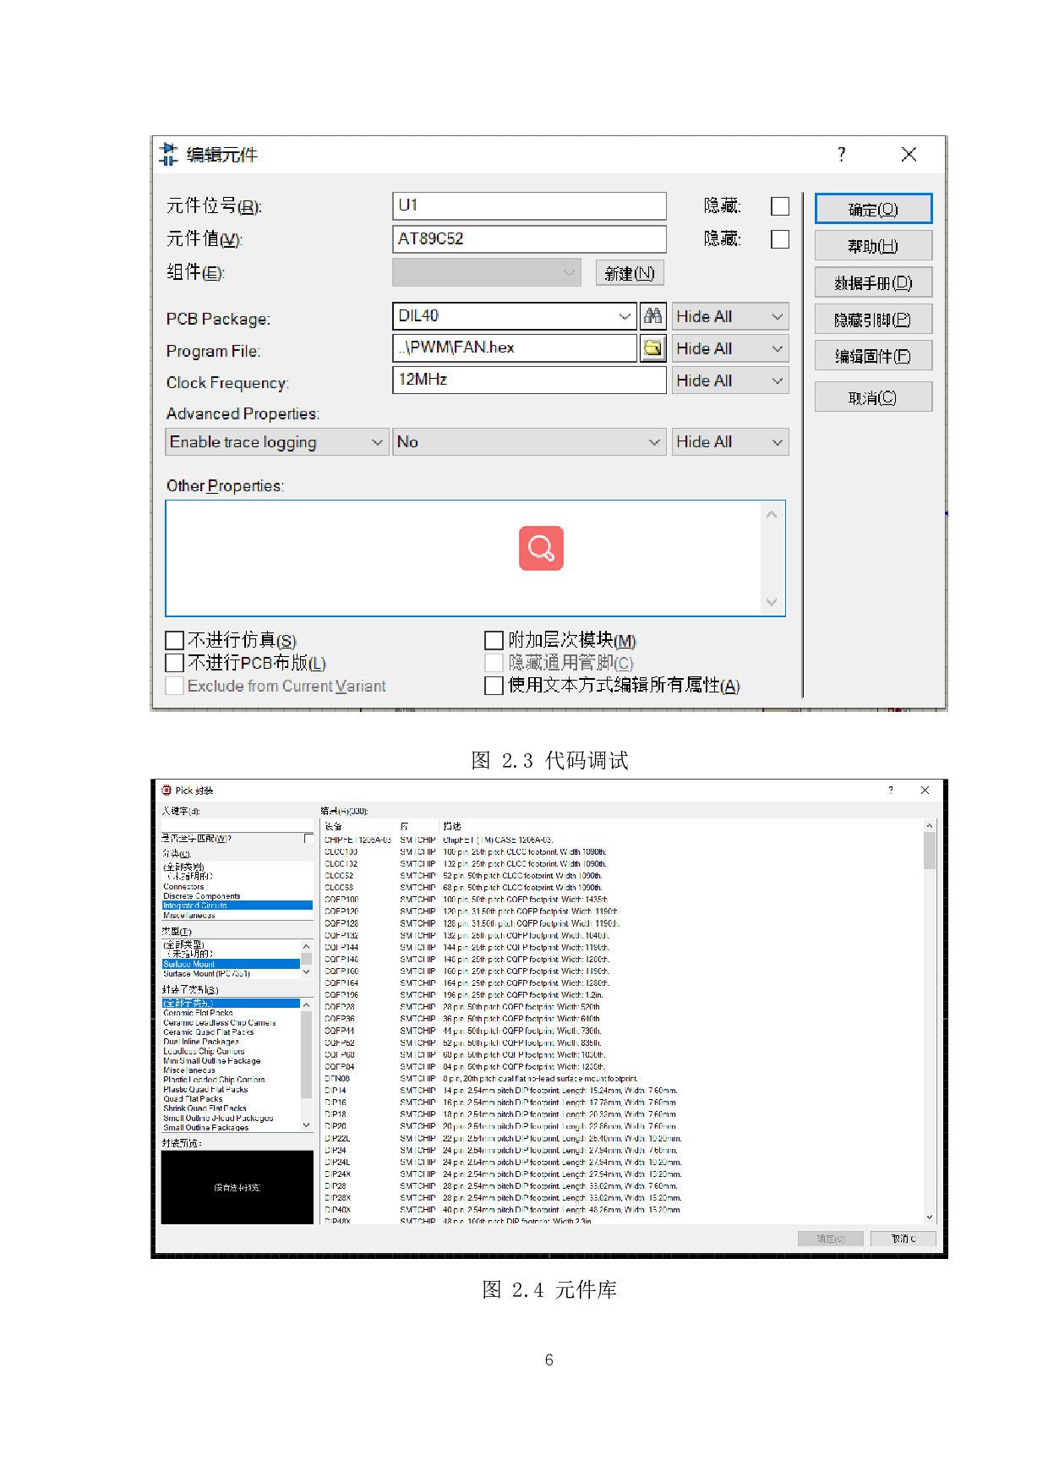Click 编辑固件(F) button
The width and height of the screenshot is (1048, 1483).
point(873,356)
